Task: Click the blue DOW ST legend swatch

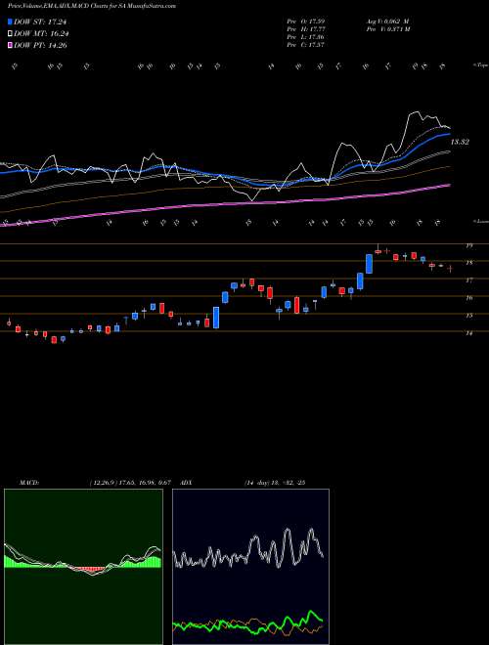Action: click(10, 21)
